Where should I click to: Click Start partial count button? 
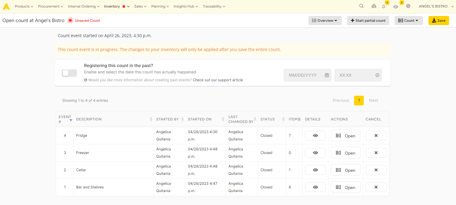click(368, 21)
